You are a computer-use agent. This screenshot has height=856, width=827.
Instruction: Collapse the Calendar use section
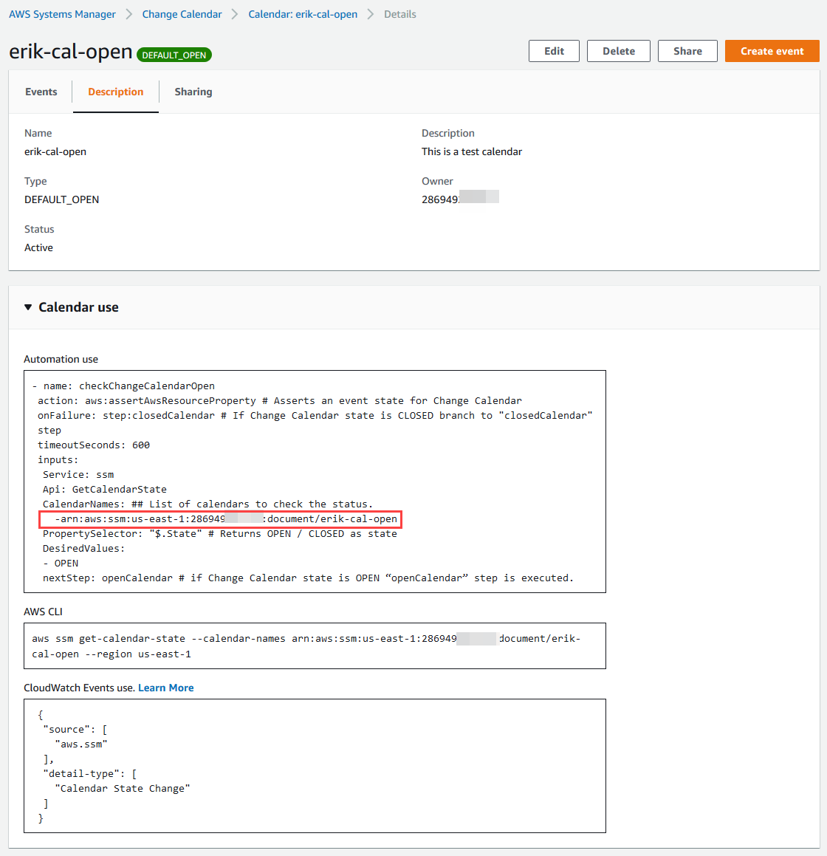tap(28, 307)
